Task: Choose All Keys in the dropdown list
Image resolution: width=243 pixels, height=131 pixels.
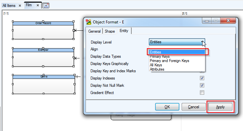Action: 177,65
